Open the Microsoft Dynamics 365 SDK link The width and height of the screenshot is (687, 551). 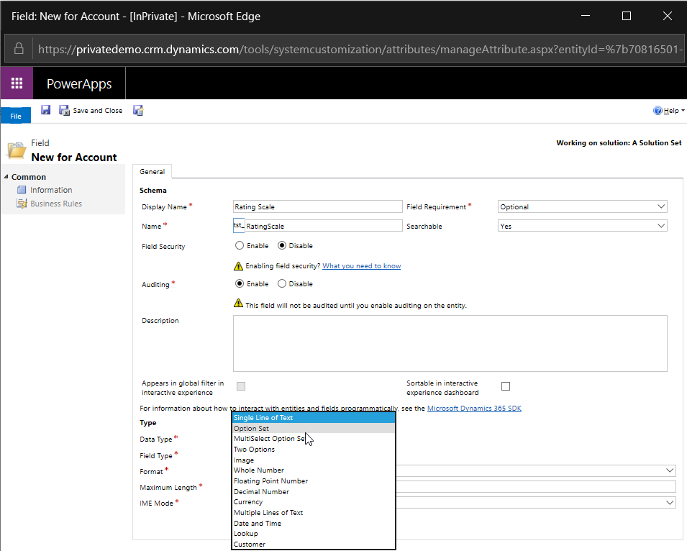pyautogui.click(x=474, y=409)
